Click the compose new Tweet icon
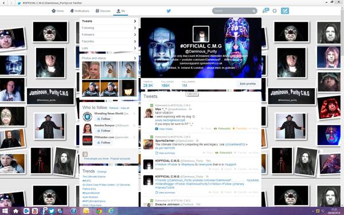Image resolution: width=344 pixels, height=215 pixels. [285, 11]
